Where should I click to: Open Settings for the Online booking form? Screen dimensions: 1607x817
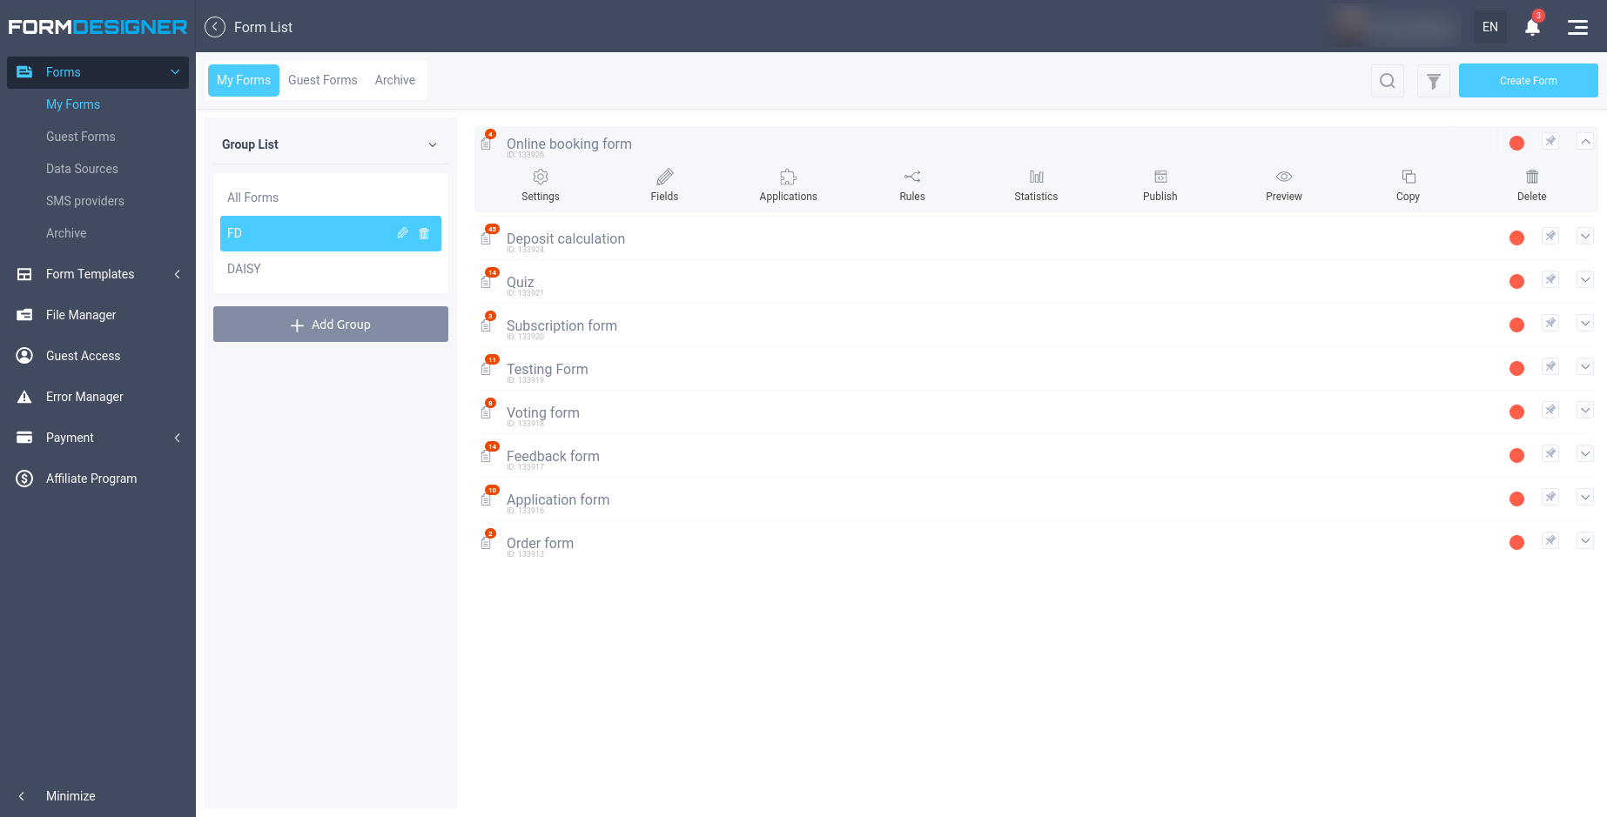[540, 184]
